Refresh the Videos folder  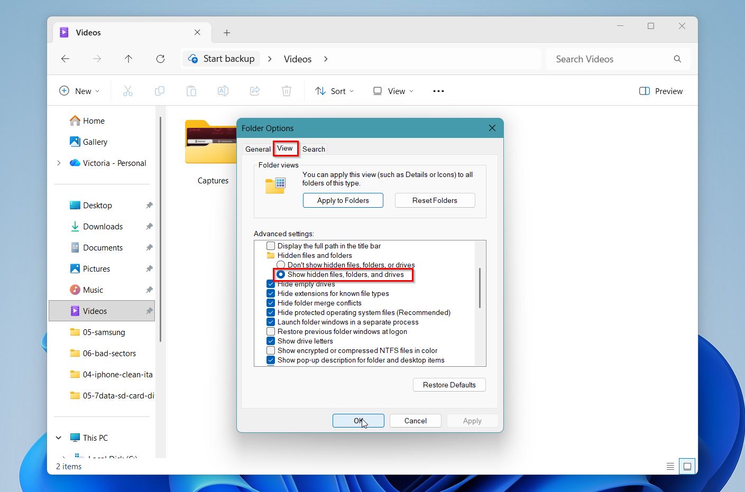pos(160,59)
